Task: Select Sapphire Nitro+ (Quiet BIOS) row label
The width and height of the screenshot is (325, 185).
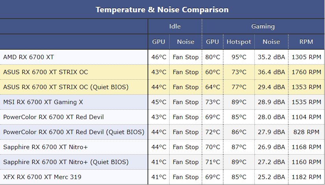Action: [x=65, y=162]
